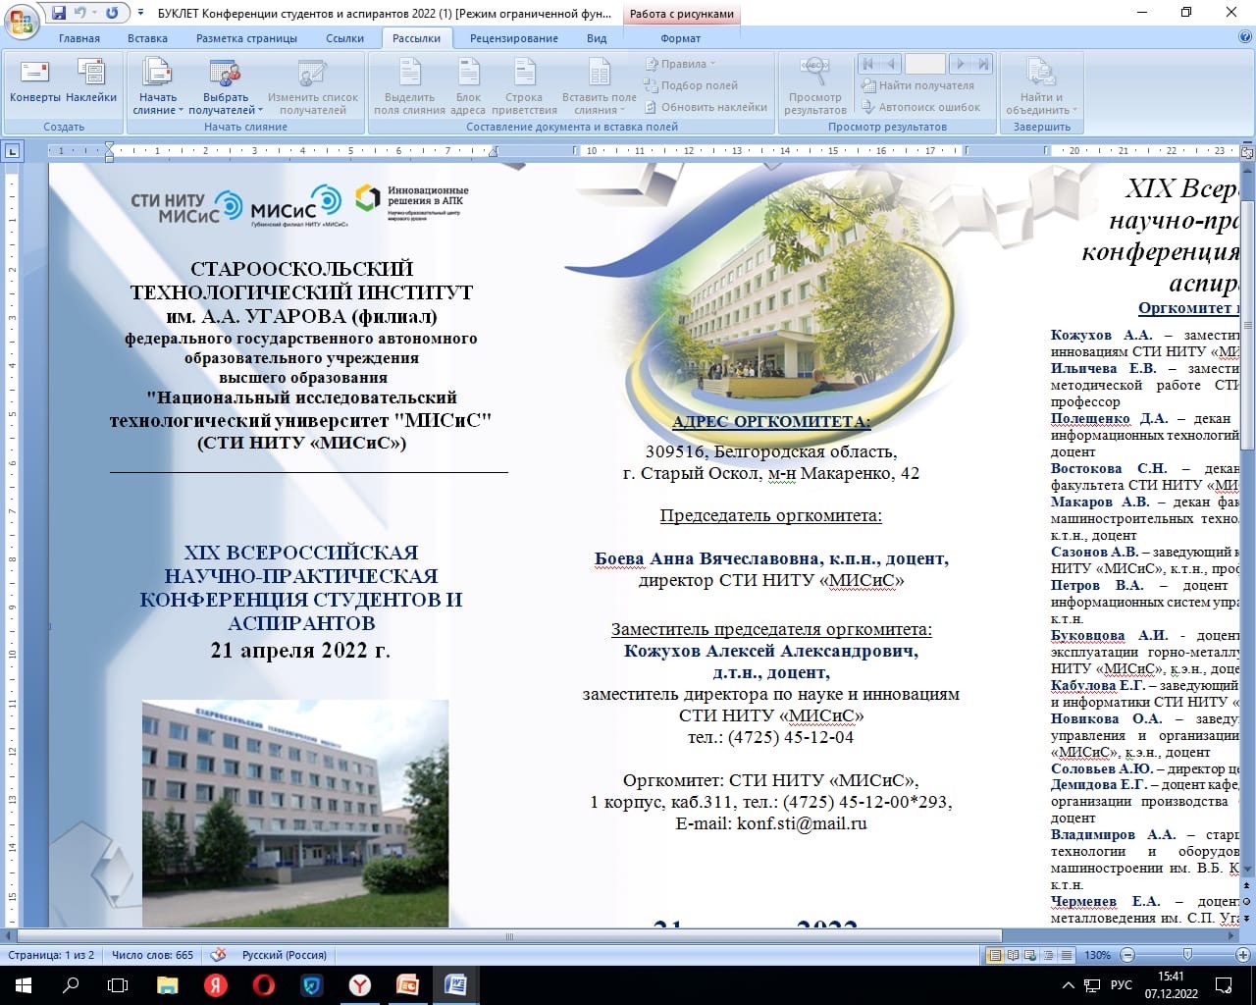Open Windows Start menu
Image resolution: width=1256 pixels, height=1005 pixels.
24,984
